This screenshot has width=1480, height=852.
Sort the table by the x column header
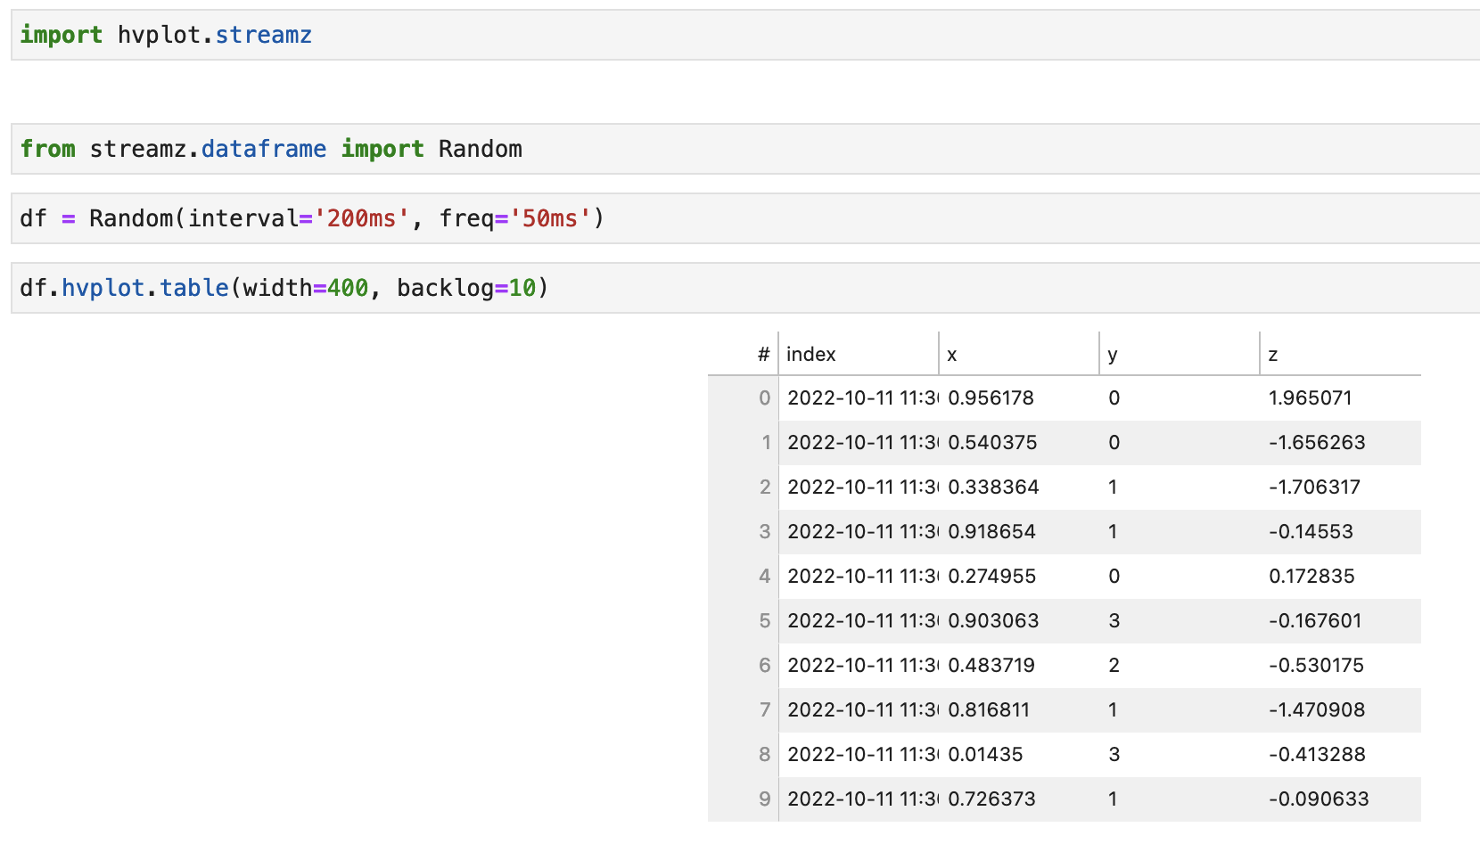click(x=951, y=354)
